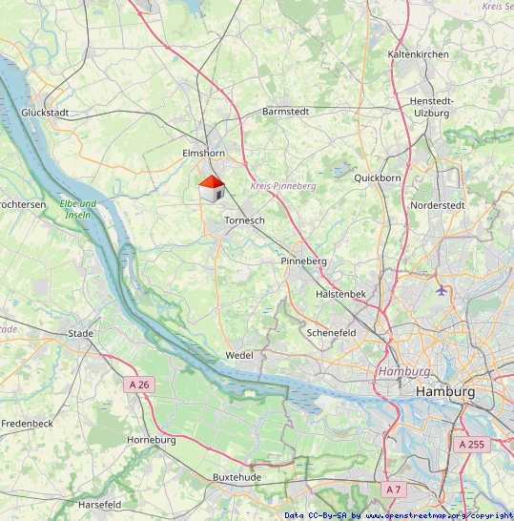514x521 pixels.
Task: Select the Elmshorn town label
Action: [x=203, y=154]
